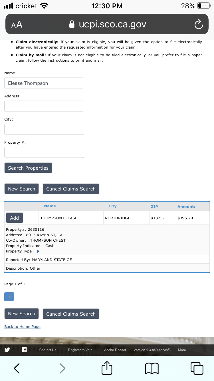Click the Claim electronically bullet text
Viewport: 214px width, 381px height.
tap(109, 45)
